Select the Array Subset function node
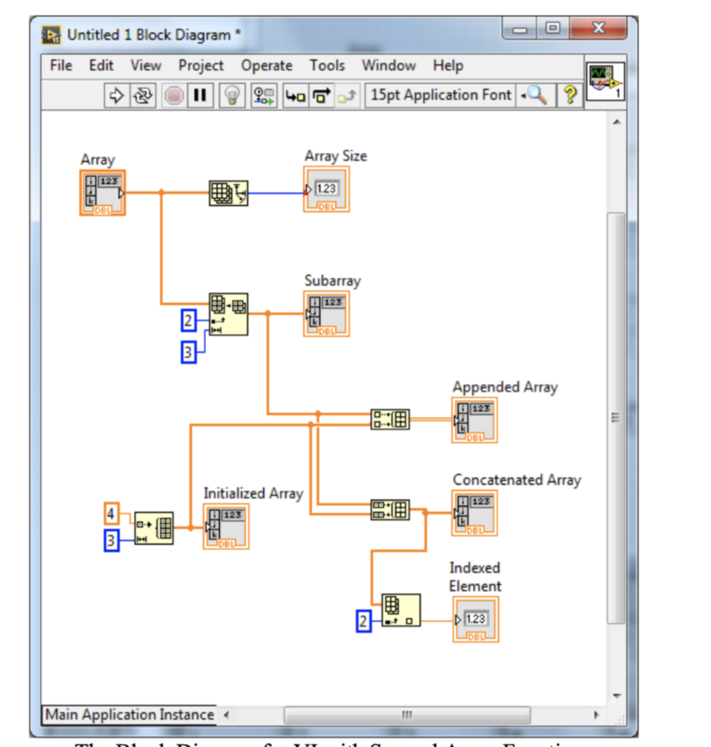 point(228,314)
